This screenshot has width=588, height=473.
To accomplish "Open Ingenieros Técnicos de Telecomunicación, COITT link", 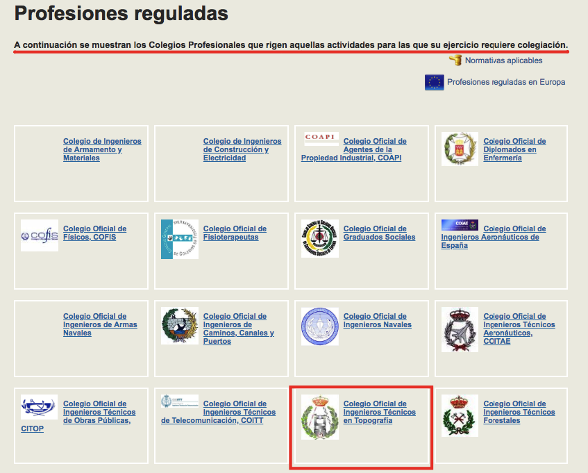I will pos(218,413).
